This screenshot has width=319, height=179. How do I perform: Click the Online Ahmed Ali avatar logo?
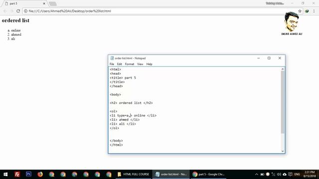pos(292,23)
